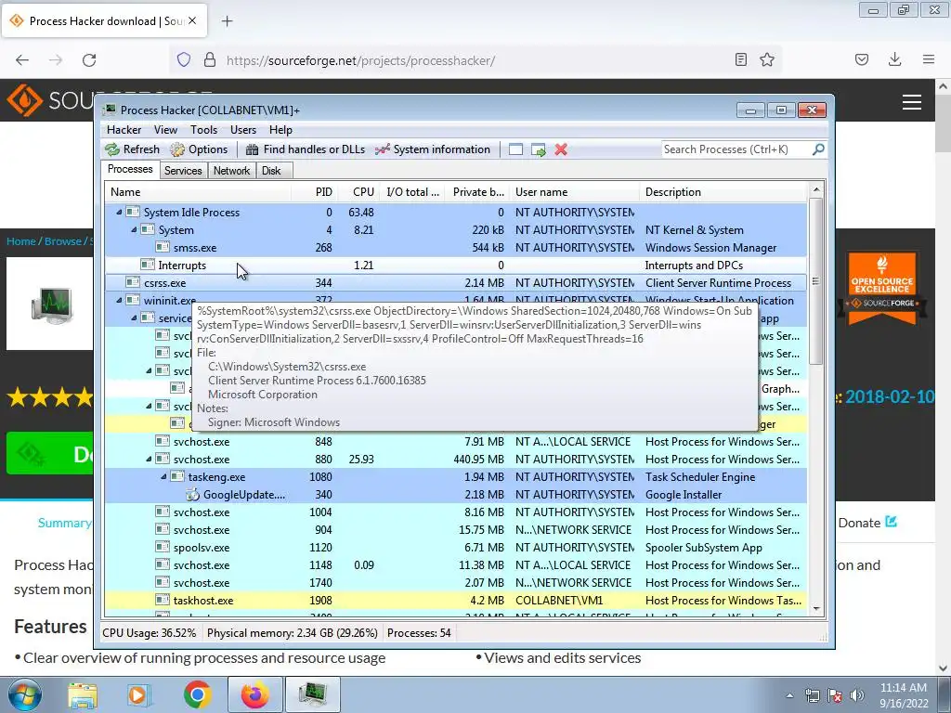The image size is (951, 713).
Task: Click the search magnifier icon
Action: point(818,149)
